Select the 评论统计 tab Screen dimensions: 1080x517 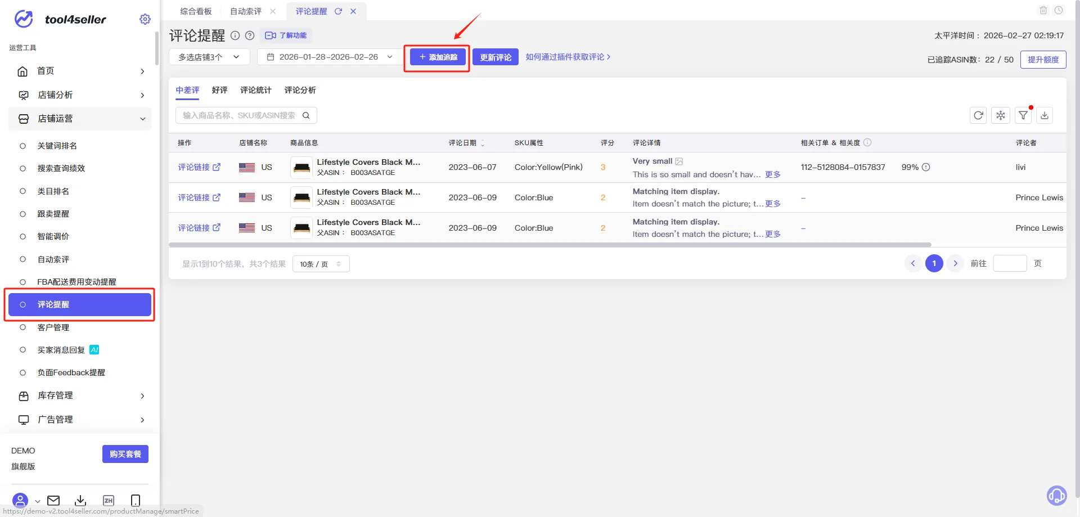point(256,90)
